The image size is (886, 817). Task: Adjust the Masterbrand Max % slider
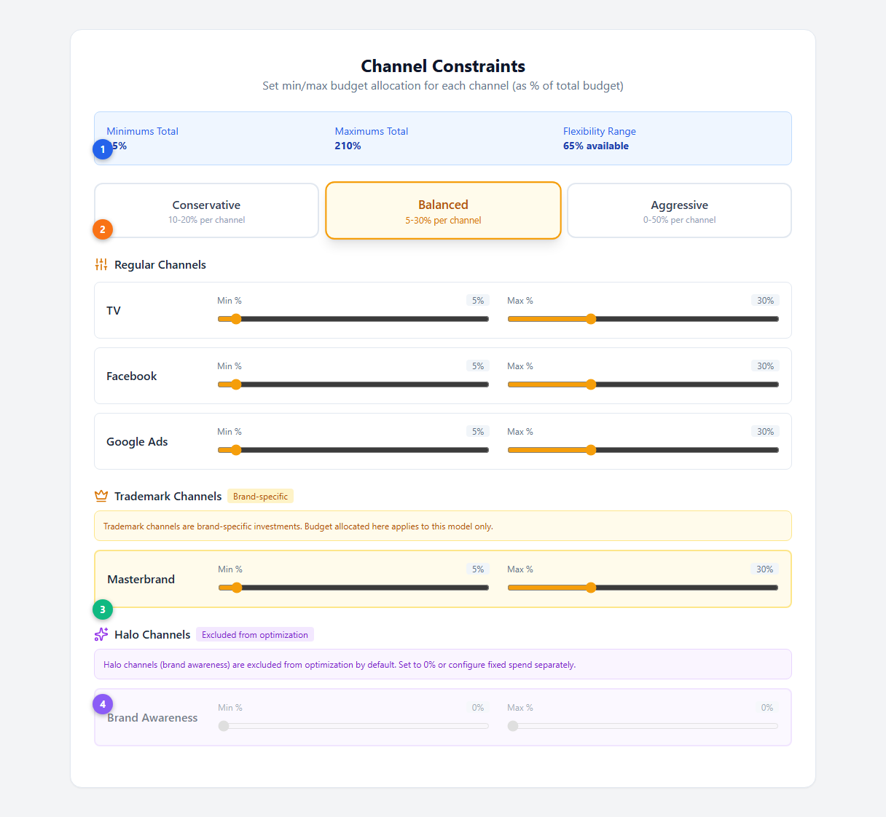[x=643, y=588]
